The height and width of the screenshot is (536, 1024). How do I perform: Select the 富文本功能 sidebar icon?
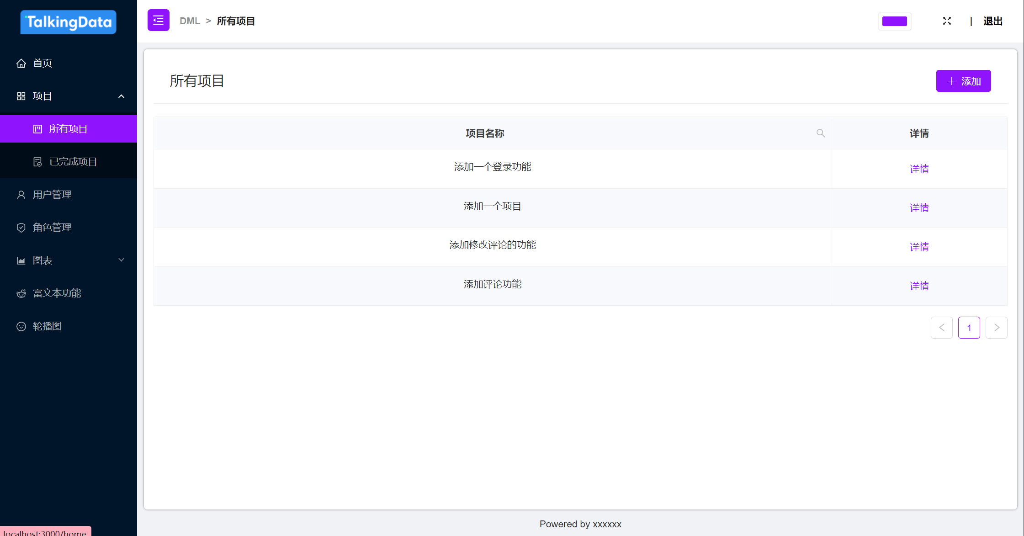pyautogui.click(x=21, y=293)
